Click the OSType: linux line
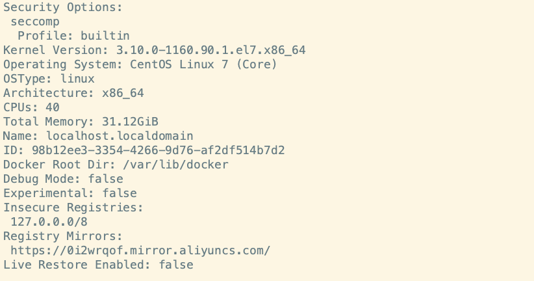The width and height of the screenshot is (534, 281). tap(49, 79)
